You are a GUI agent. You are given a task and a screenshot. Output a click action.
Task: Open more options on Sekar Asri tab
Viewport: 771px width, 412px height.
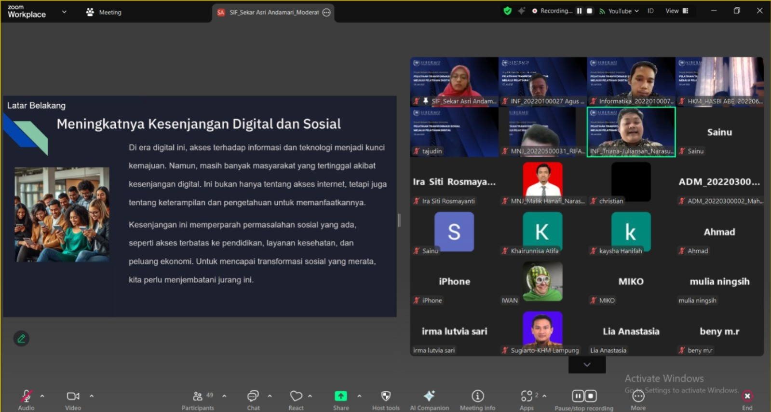(326, 13)
